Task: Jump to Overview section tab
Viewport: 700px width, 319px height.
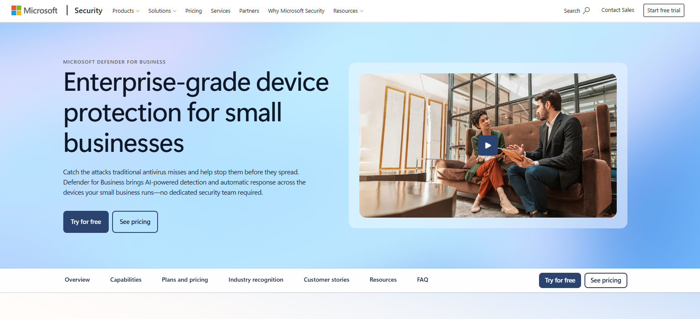Action: coord(77,280)
